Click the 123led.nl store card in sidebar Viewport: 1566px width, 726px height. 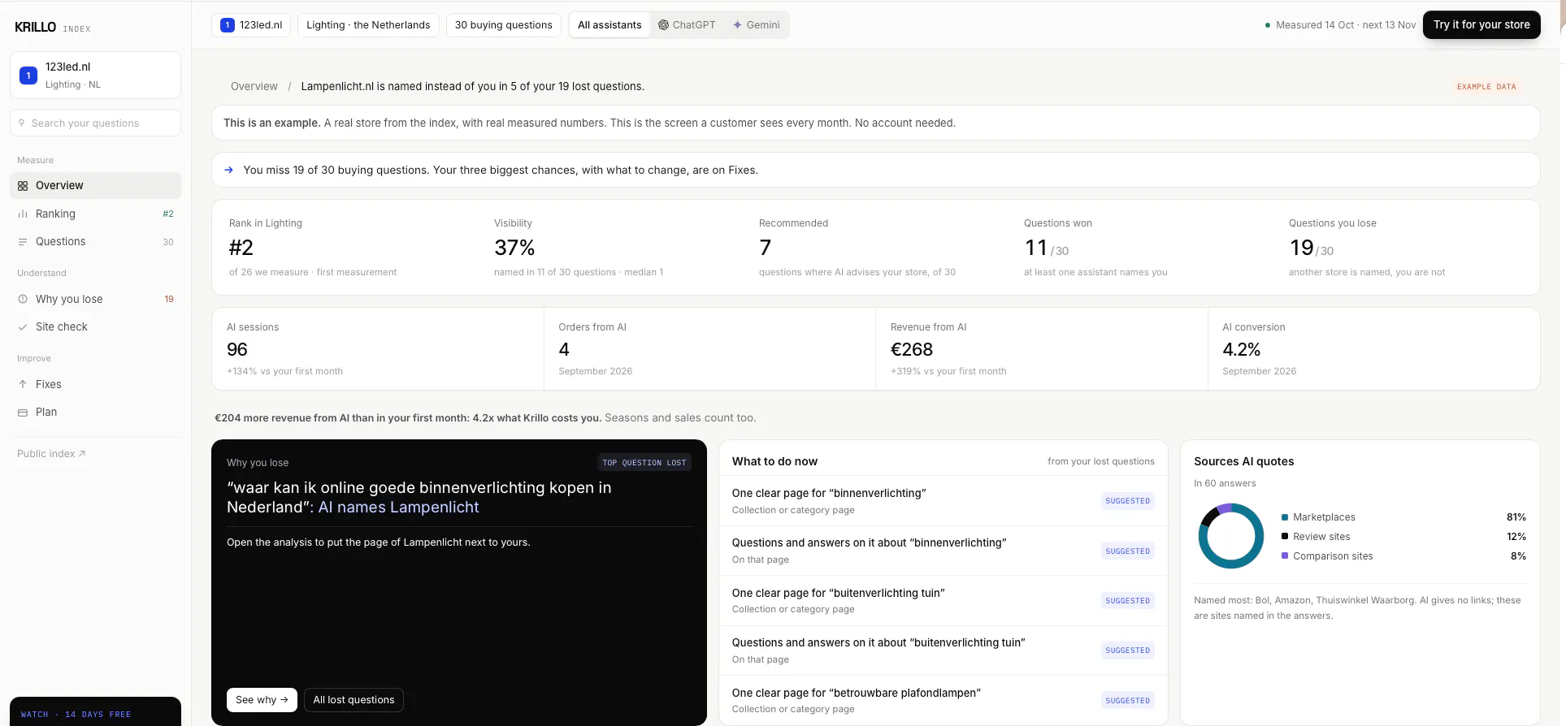pyautogui.click(x=95, y=76)
